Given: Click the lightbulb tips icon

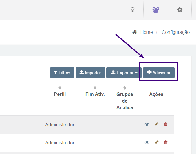Looking at the screenshot, I should [133, 10].
